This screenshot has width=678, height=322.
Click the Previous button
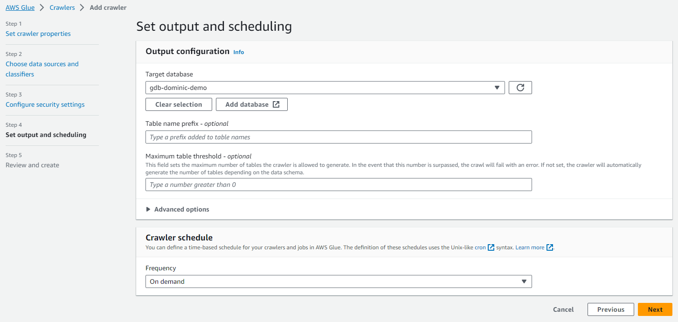point(610,309)
